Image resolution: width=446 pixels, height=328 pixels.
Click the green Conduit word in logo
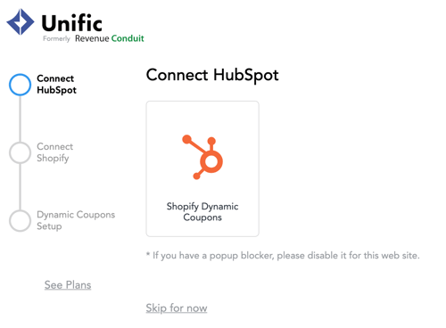coord(128,38)
